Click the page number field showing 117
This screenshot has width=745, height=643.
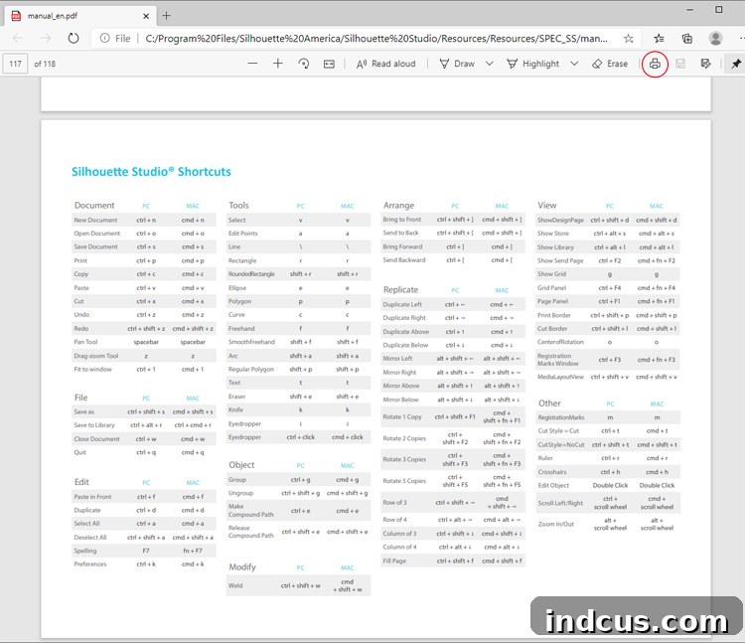(15, 64)
